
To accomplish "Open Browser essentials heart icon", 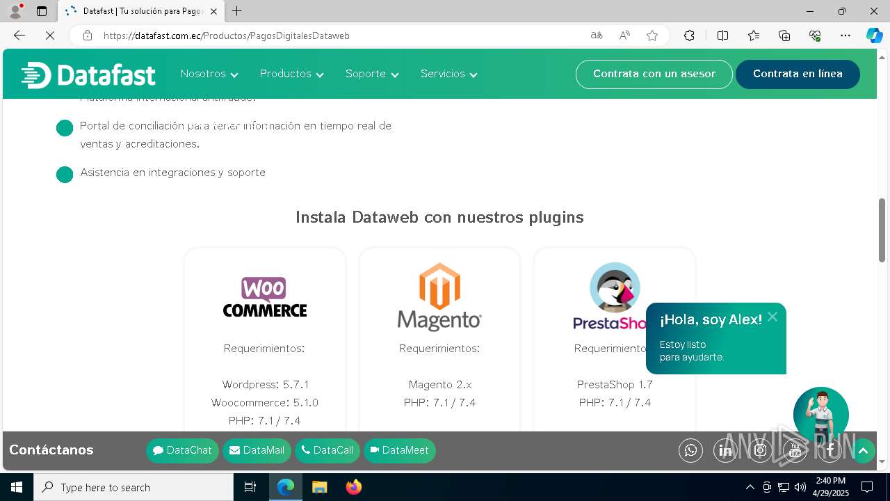I will [815, 35].
